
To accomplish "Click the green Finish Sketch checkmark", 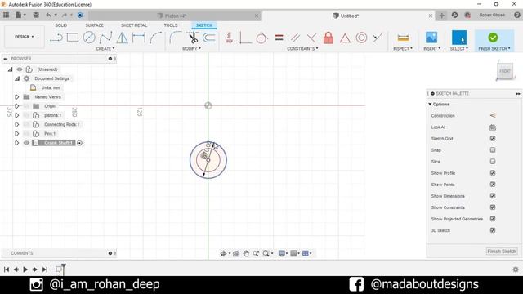I will pyautogui.click(x=493, y=38).
